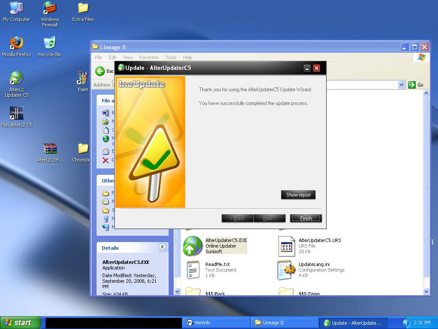Close the Update - AlterUpdaterC5 dialog
Screen dimensions: 438x329
pos(317,68)
